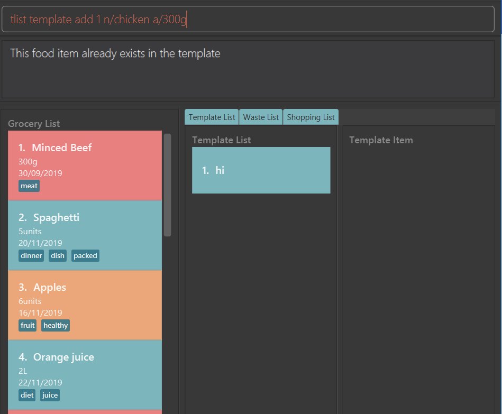The width and height of the screenshot is (502, 414).
Task: Click the 'Grocery List' heading
Action: point(34,124)
